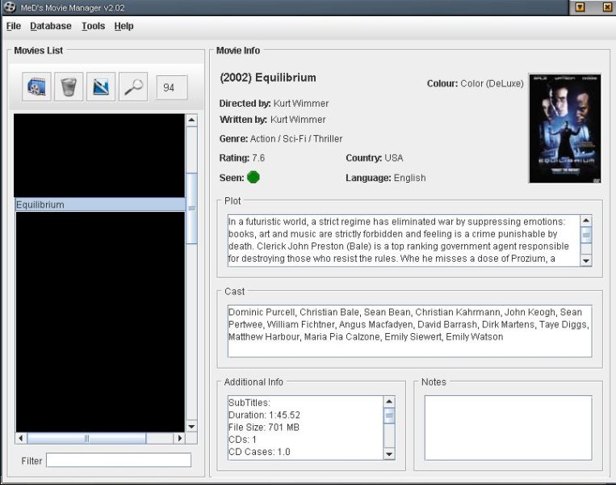Click the movies list vertical scrollbar thumb
Image resolution: width=616 pixels, height=485 pixels.
tap(191, 208)
